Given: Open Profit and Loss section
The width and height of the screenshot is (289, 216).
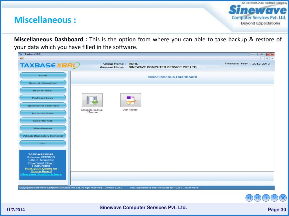Looking at the screenshot, I should point(43,98).
